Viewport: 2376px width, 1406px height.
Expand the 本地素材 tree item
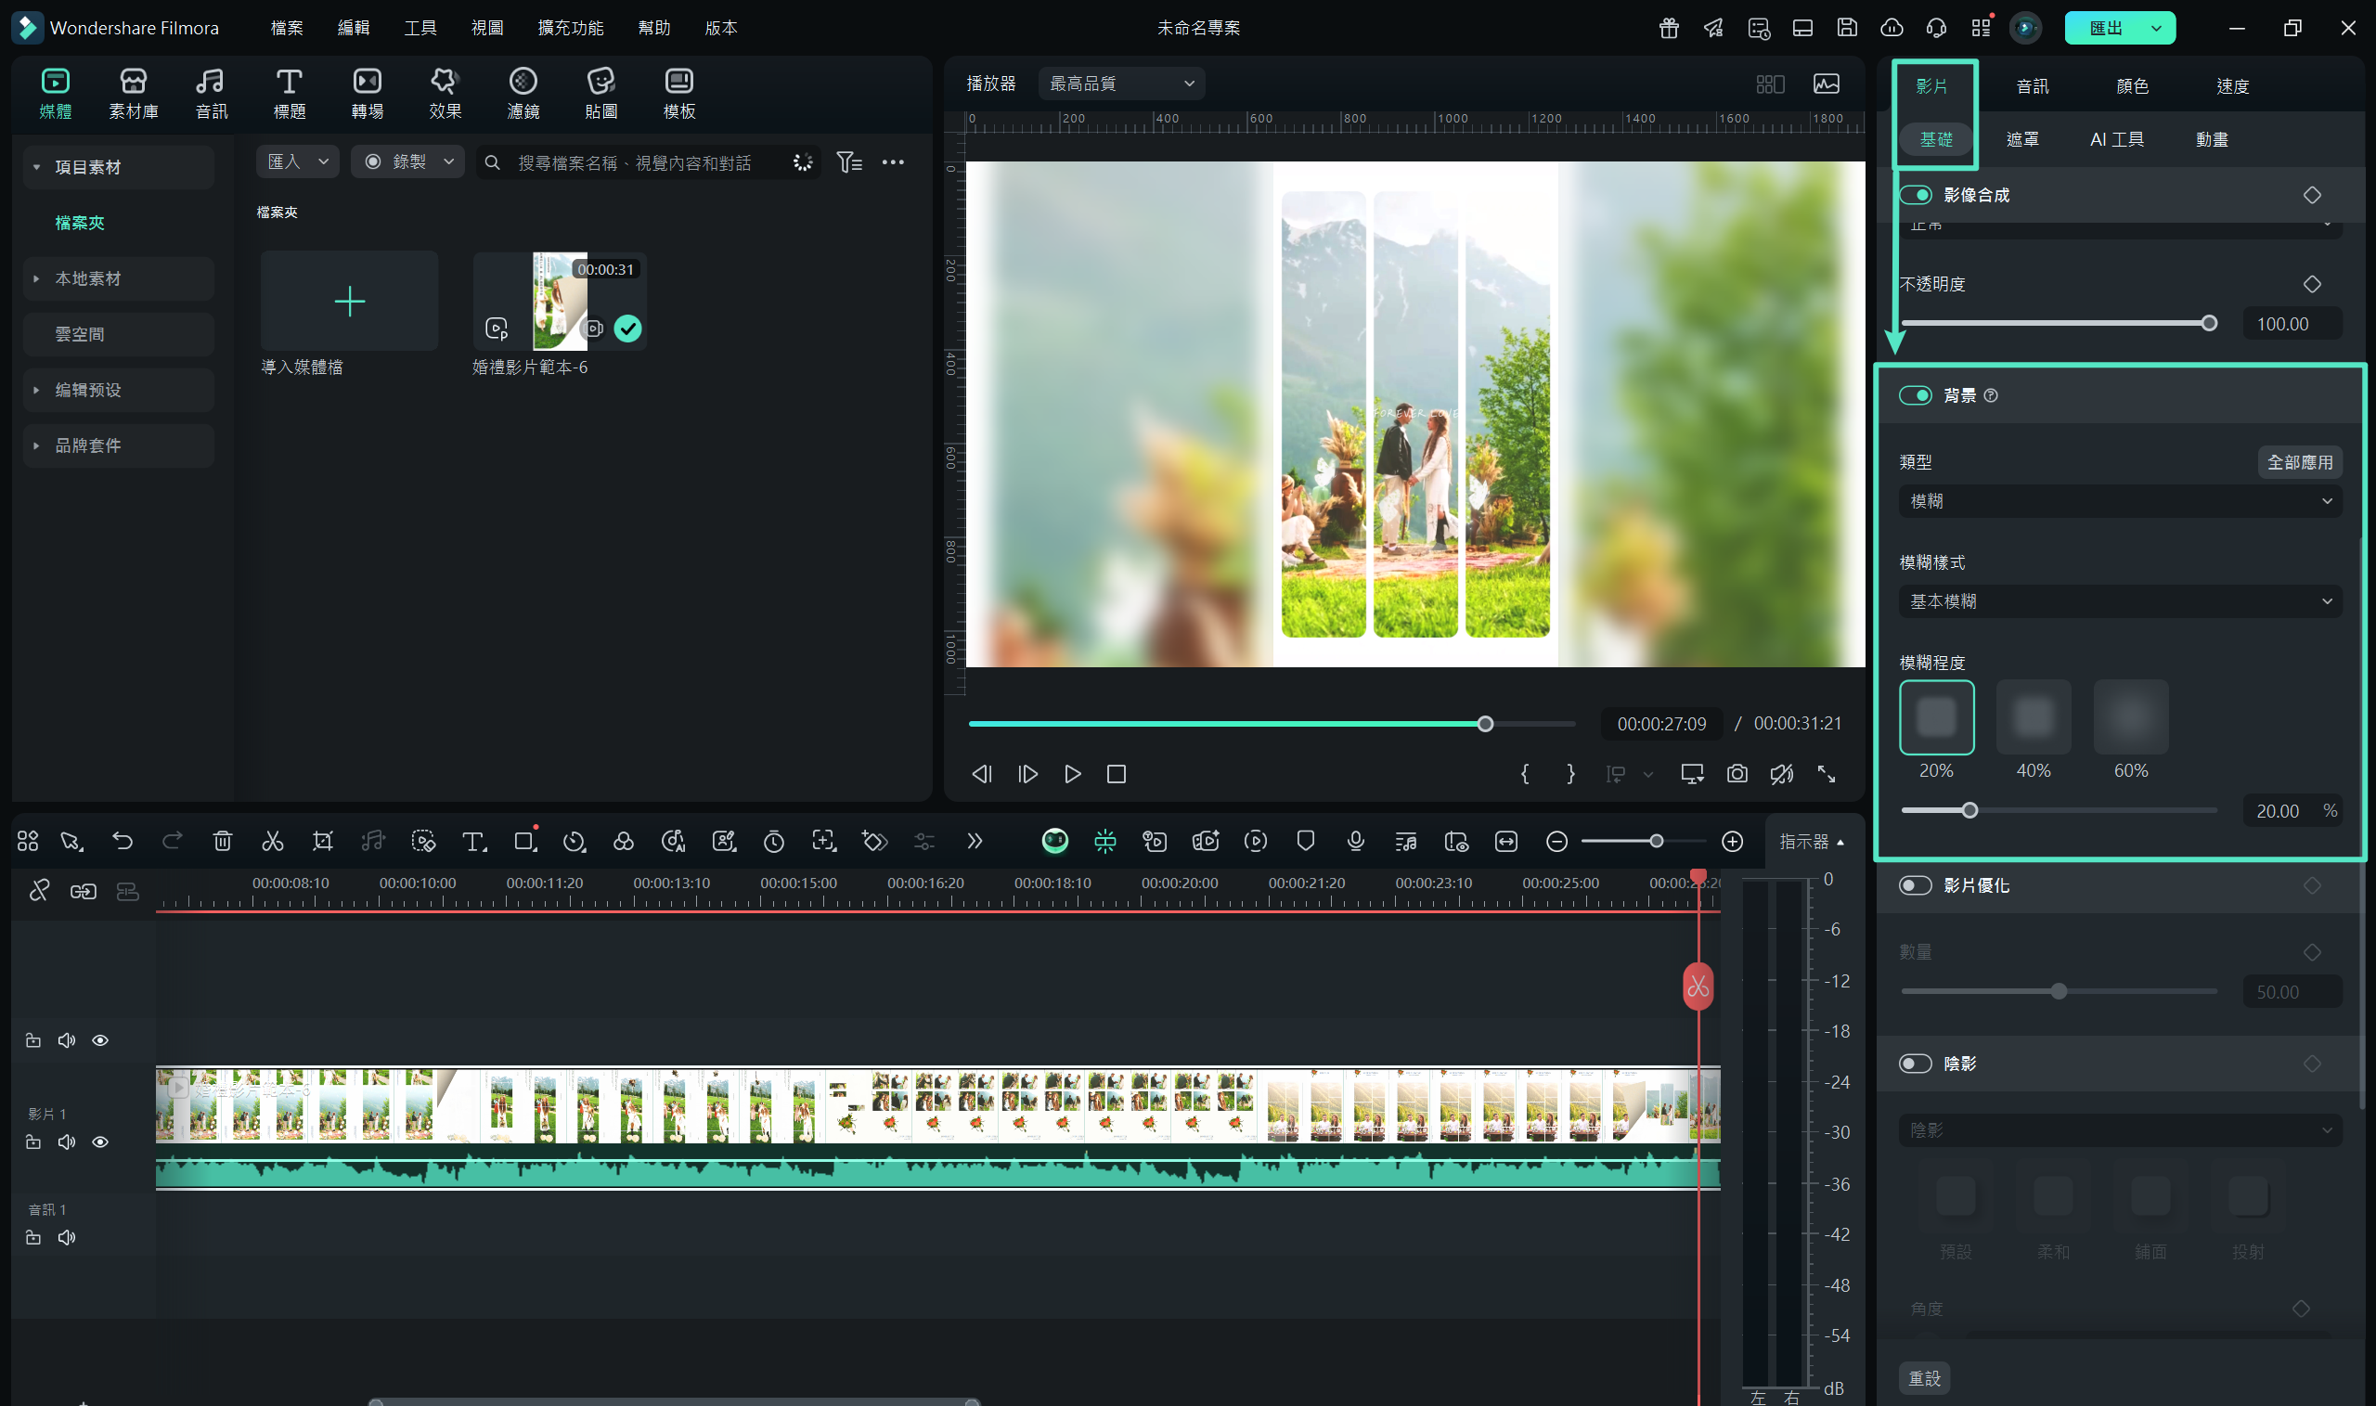[36, 278]
